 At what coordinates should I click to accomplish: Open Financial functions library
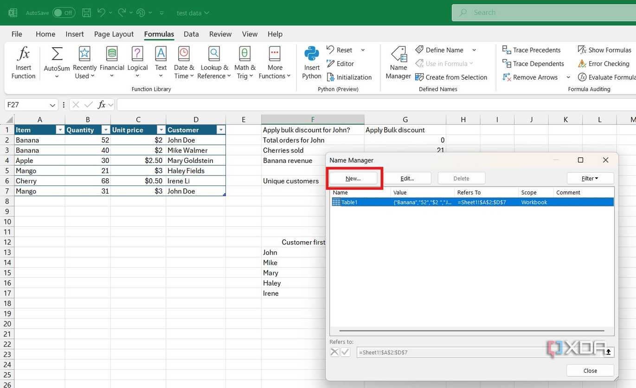pos(112,63)
